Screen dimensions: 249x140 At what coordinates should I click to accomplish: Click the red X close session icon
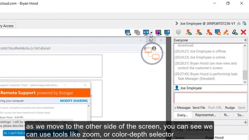pos(243,32)
